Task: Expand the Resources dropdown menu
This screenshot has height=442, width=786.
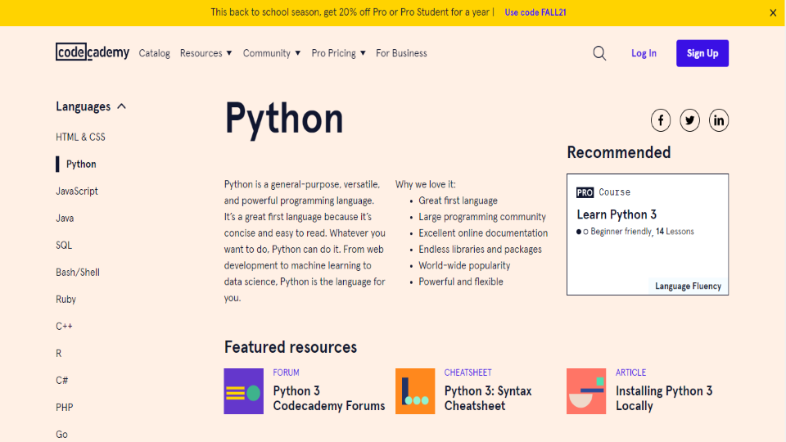Action: click(206, 53)
